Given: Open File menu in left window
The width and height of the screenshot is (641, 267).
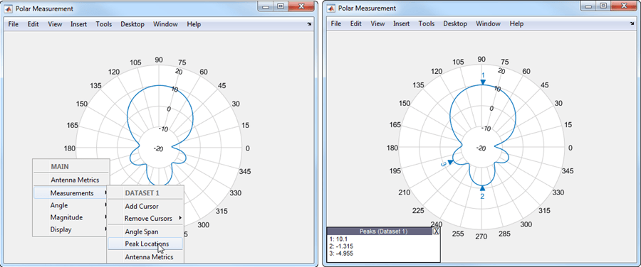Looking at the screenshot, I should pyautogui.click(x=13, y=24).
